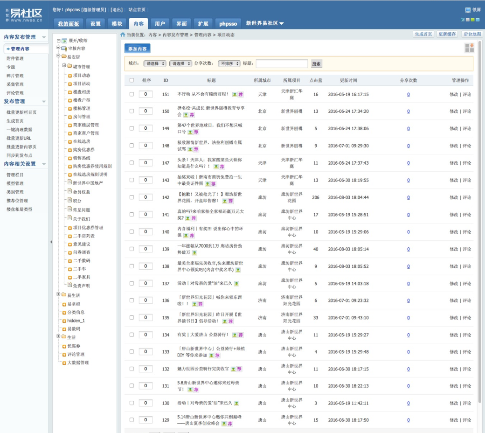Image resolution: width=485 pixels, height=433 pixels.
Task: Click the orange plus icon beside 销售热线
Action: pyautogui.click(x=70, y=158)
